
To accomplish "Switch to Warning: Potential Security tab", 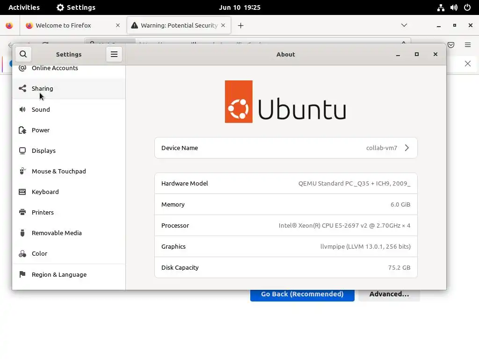I will (x=179, y=25).
